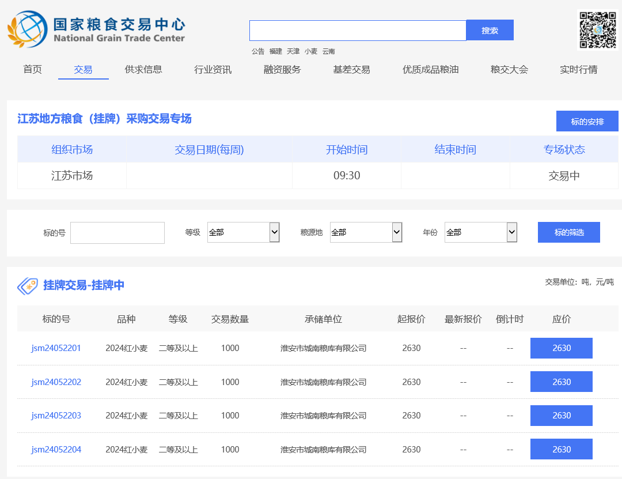Screen dimensions: 622x479
Task: Click the QR code image
Action: pos(597,30)
